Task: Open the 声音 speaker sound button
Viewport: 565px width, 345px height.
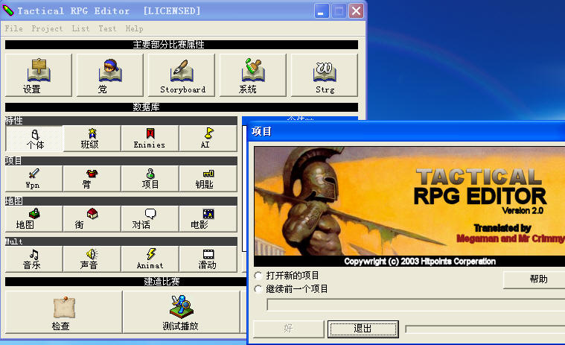Action: 92,259
